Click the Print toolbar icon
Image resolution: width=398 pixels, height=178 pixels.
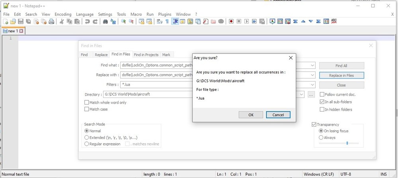coord(51,22)
